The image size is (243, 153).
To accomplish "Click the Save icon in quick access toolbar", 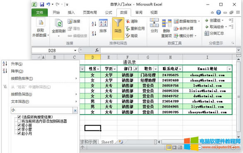I will click(42, 4).
